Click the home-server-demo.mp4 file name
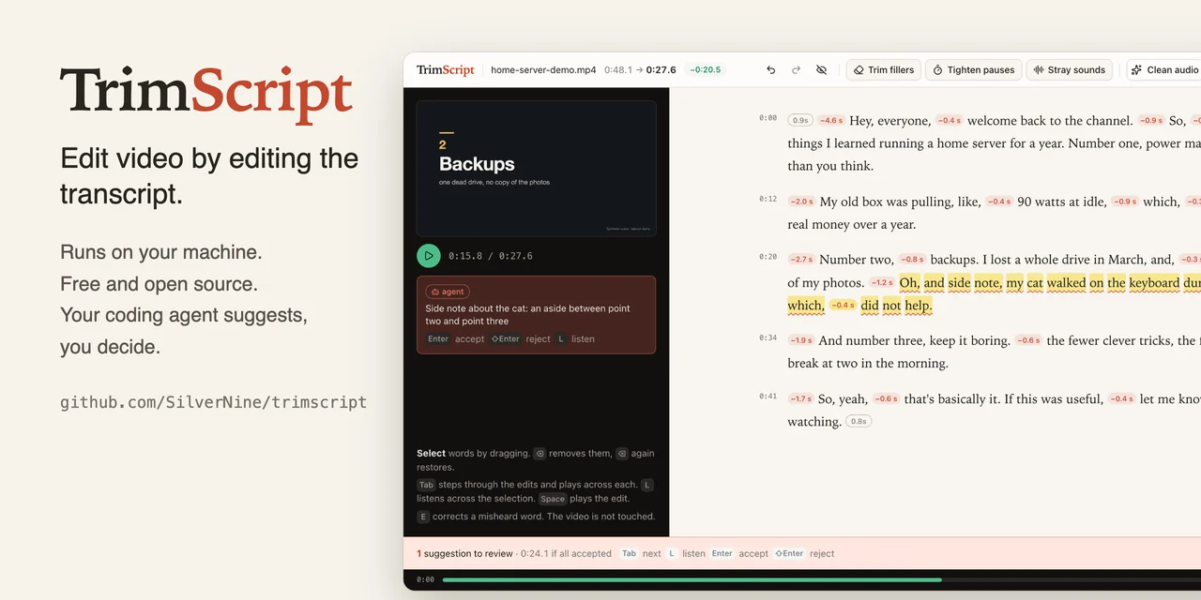 click(x=543, y=70)
